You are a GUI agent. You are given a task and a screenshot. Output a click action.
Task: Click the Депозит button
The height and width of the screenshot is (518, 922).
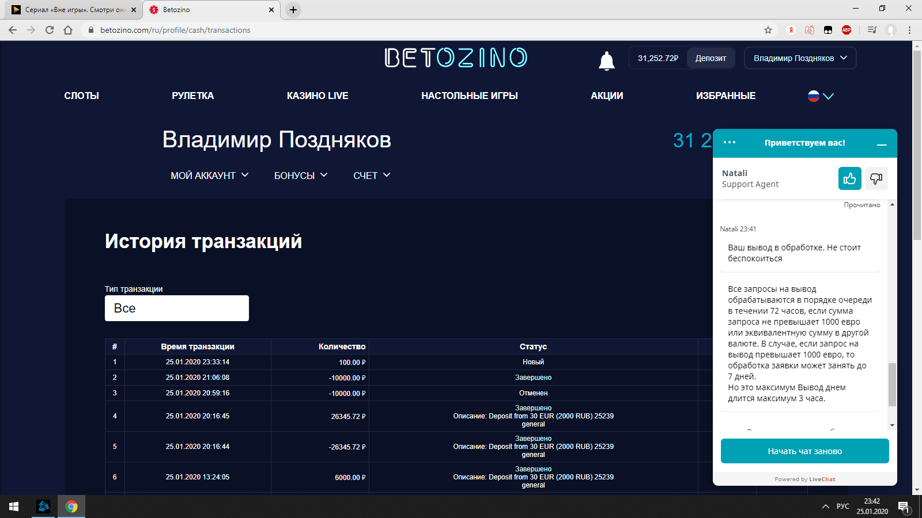(x=711, y=58)
